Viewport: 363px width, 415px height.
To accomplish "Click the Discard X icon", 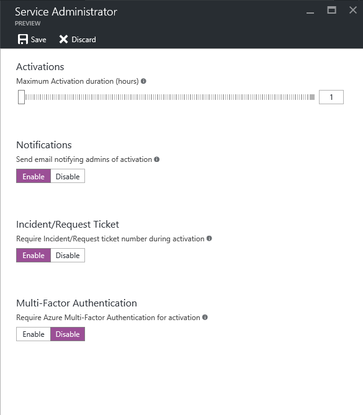I will coord(63,40).
